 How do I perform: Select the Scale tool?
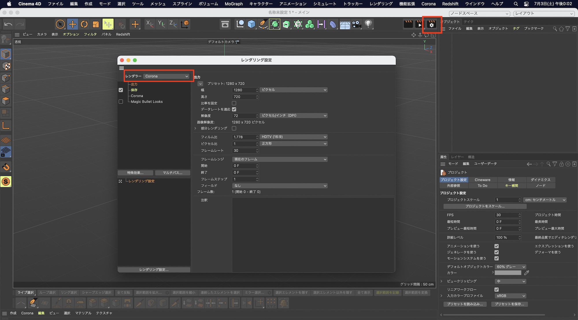(95, 24)
